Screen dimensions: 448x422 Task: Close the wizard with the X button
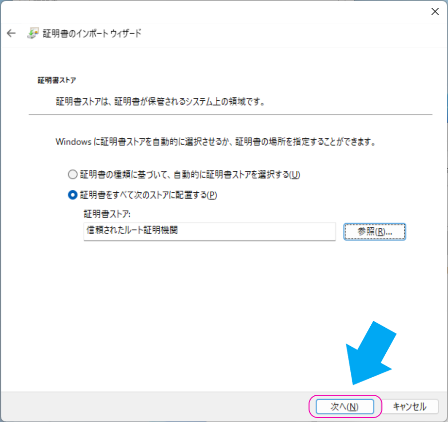click(435, 12)
